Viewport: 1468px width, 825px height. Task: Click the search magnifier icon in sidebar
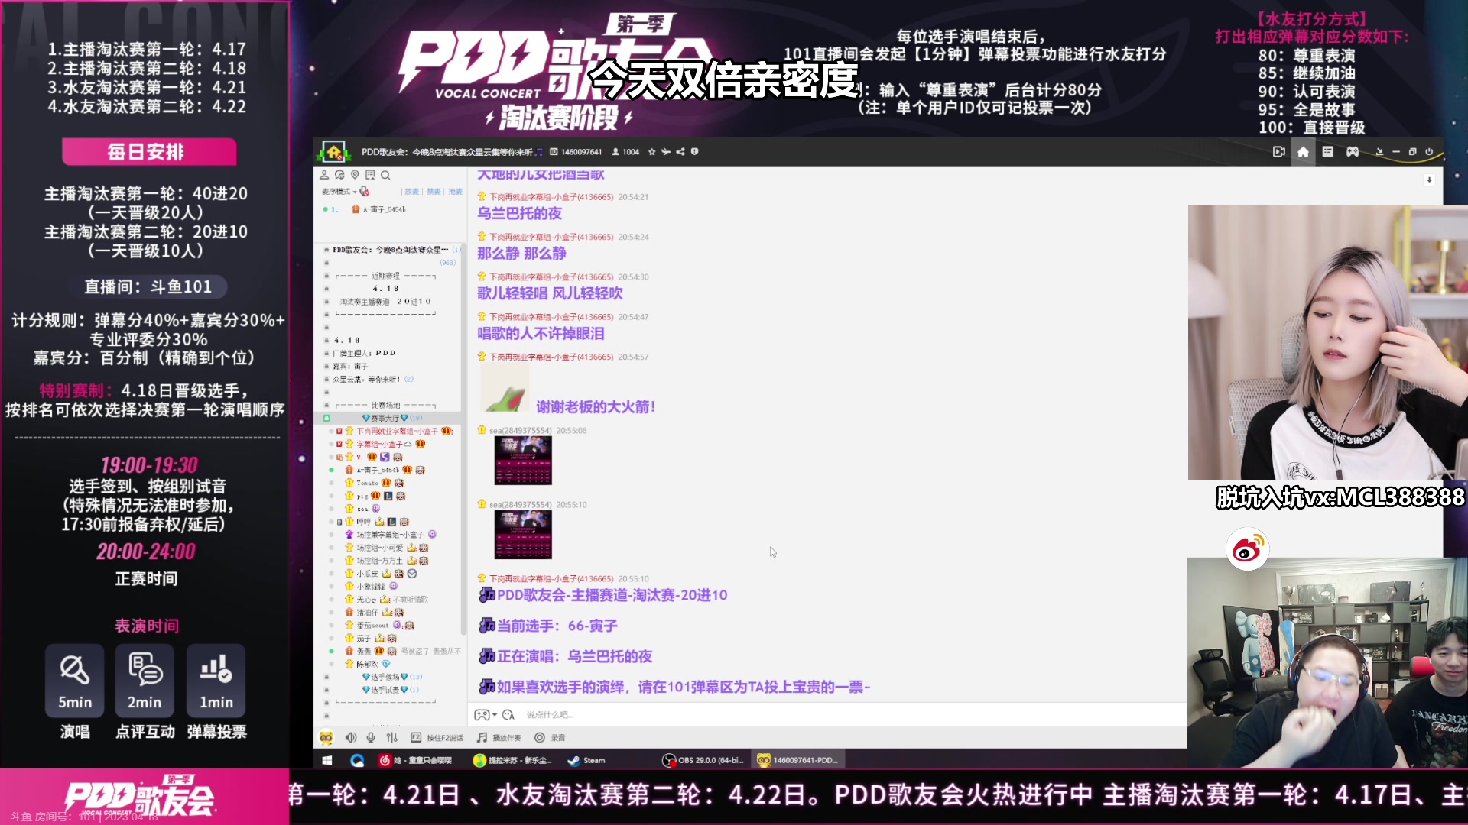coord(385,175)
